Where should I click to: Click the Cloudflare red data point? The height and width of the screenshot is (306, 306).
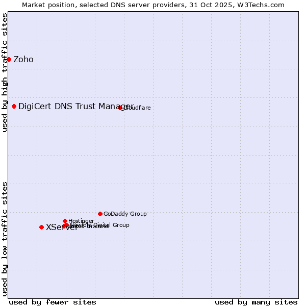tap(120, 108)
